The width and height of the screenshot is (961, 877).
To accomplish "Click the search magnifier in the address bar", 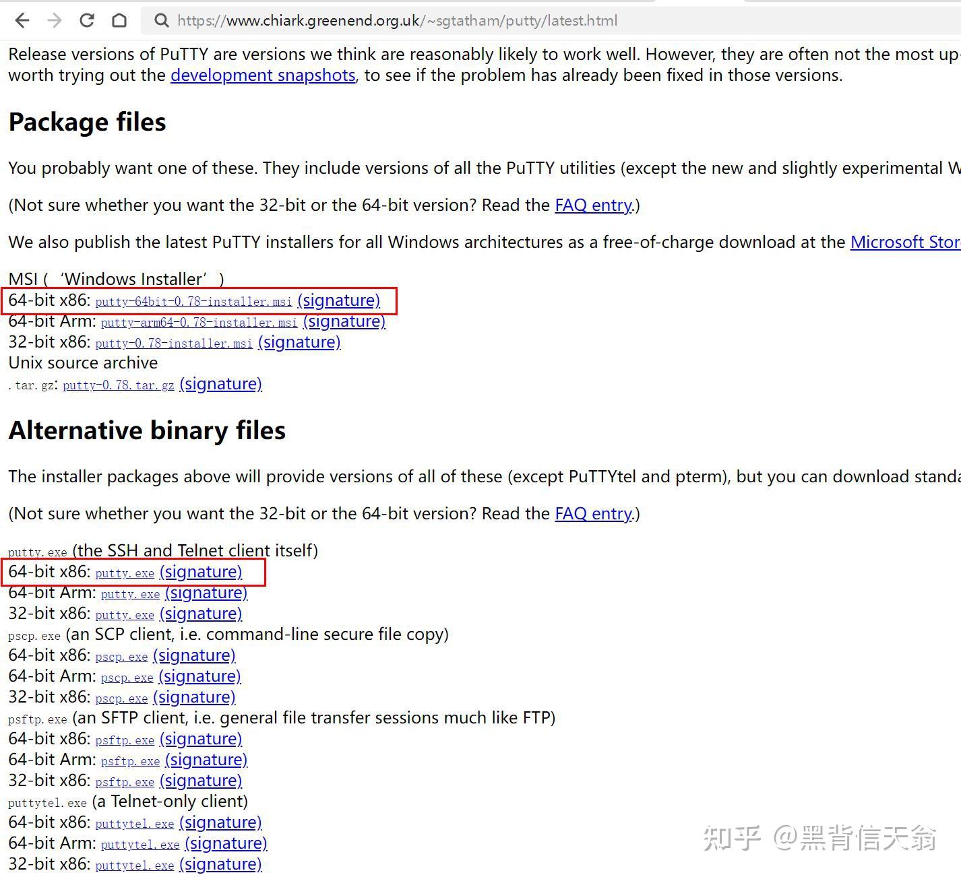I will coord(162,21).
